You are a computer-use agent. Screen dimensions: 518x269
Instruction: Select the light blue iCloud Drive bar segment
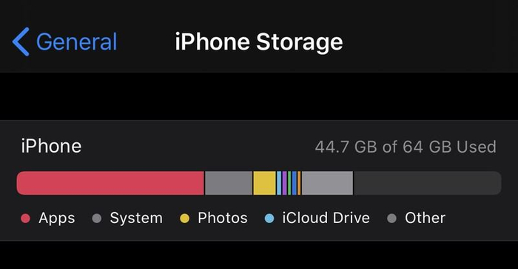click(279, 183)
